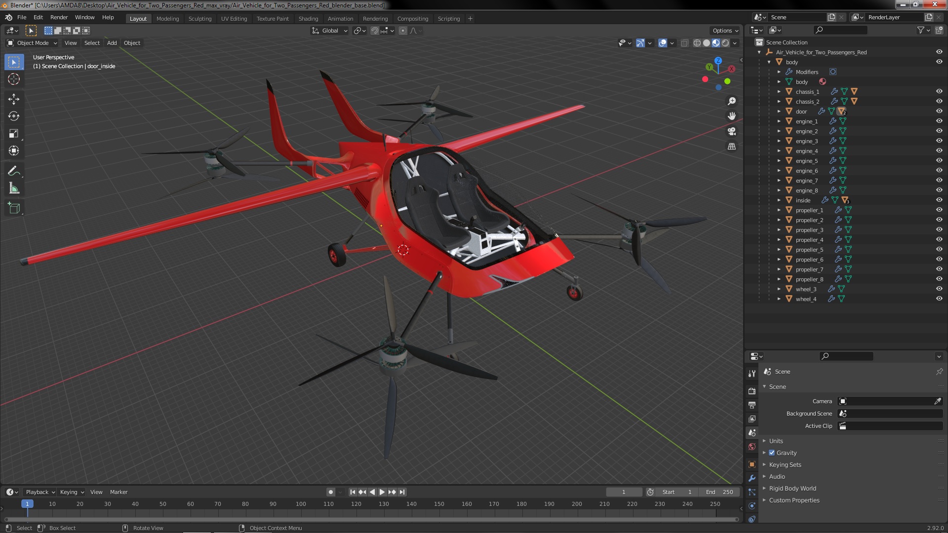
Task: Click the Blender logo menu icon
Action: [x=8, y=17]
